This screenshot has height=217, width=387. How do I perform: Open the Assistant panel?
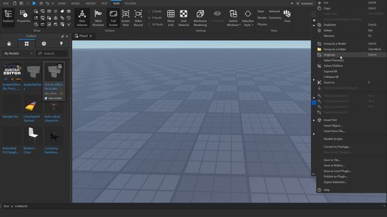(305, 4)
